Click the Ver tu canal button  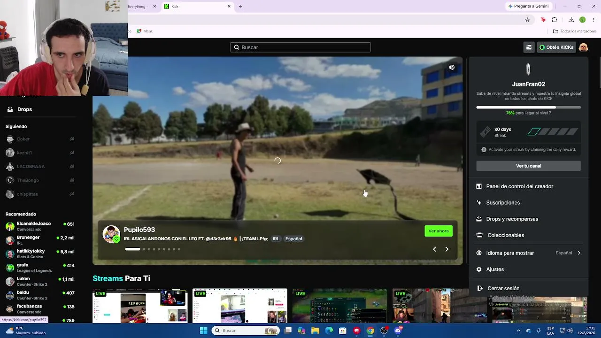pos(529,166)
